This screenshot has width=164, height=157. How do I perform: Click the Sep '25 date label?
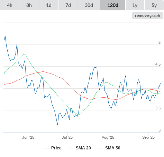[x=148, y=137]
